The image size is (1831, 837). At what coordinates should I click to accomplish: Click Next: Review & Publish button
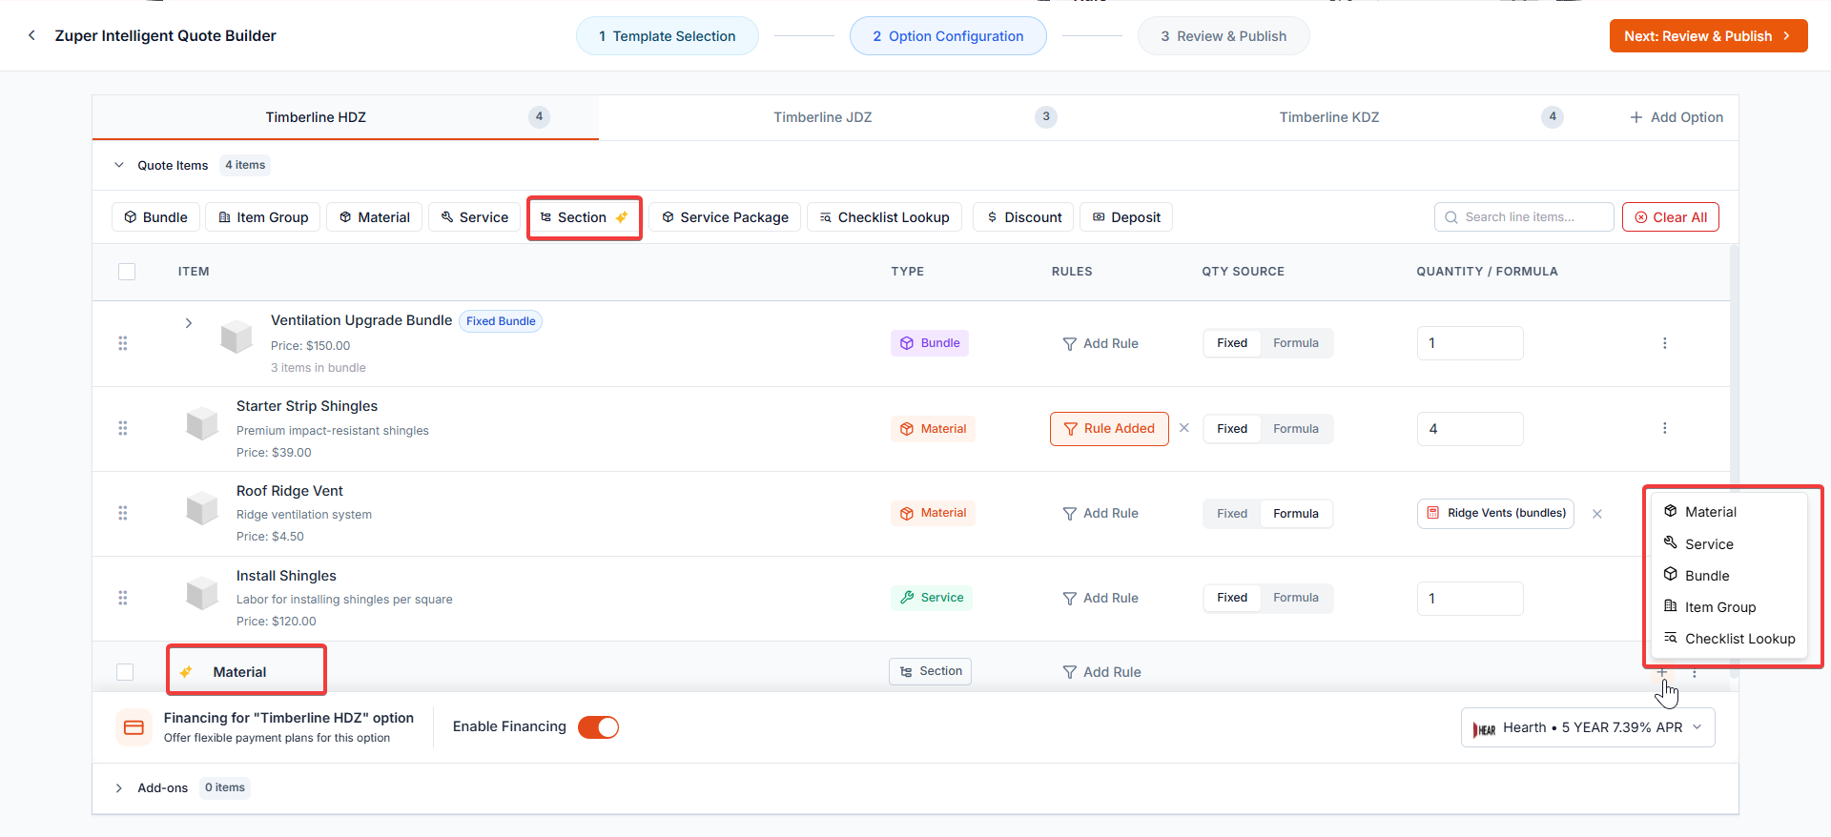click(x=1708, y=36)
